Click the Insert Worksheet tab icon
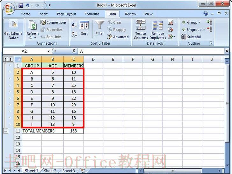Image resolution: width=232 pixels, height=174 pixels. [83, 171]
